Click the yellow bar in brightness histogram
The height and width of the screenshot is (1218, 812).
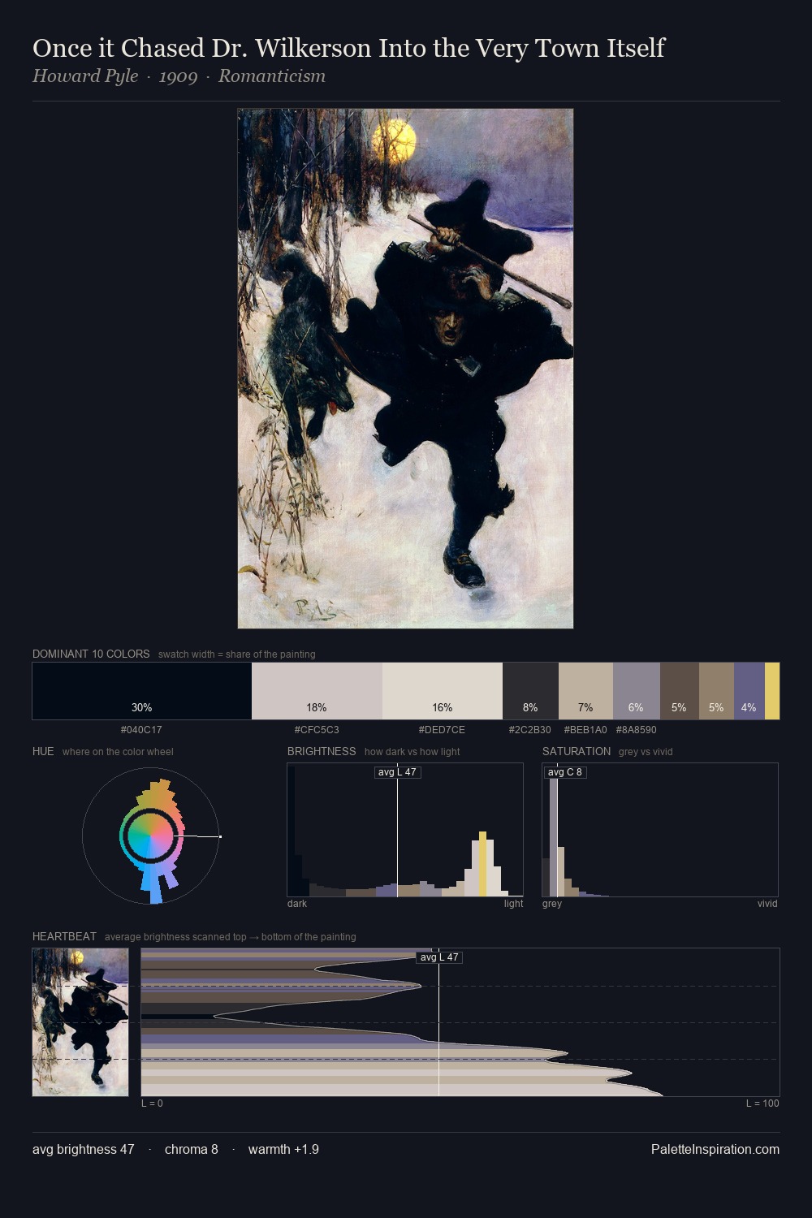coord(482,864)
